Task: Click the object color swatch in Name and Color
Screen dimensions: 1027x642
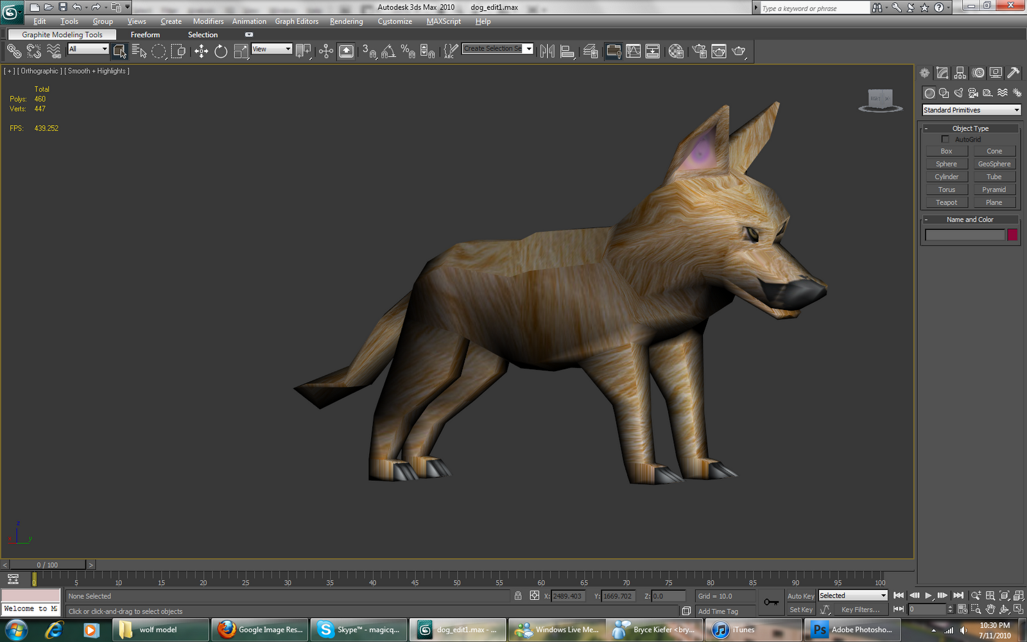Action: coord(1012,235)
